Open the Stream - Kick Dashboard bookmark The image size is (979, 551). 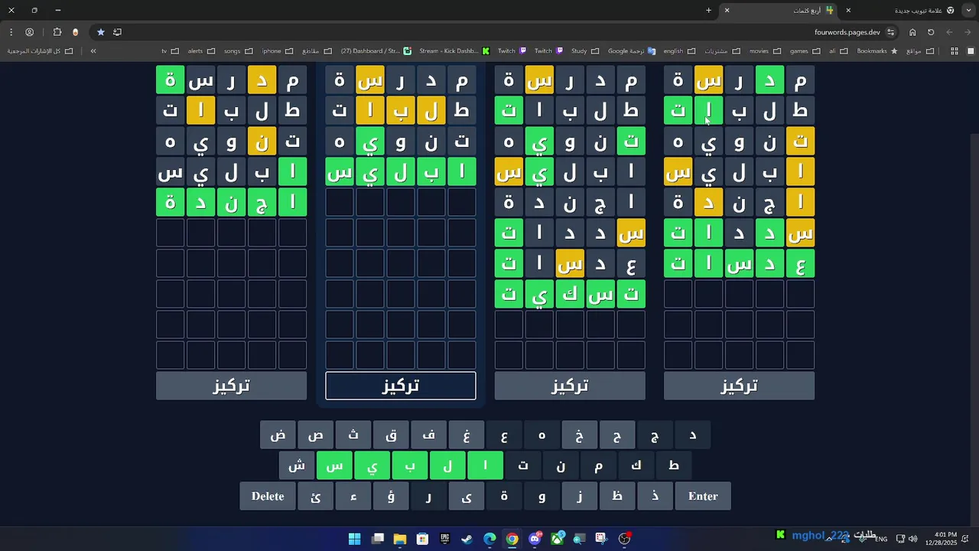pyautogui.click(x=454, y=51)
